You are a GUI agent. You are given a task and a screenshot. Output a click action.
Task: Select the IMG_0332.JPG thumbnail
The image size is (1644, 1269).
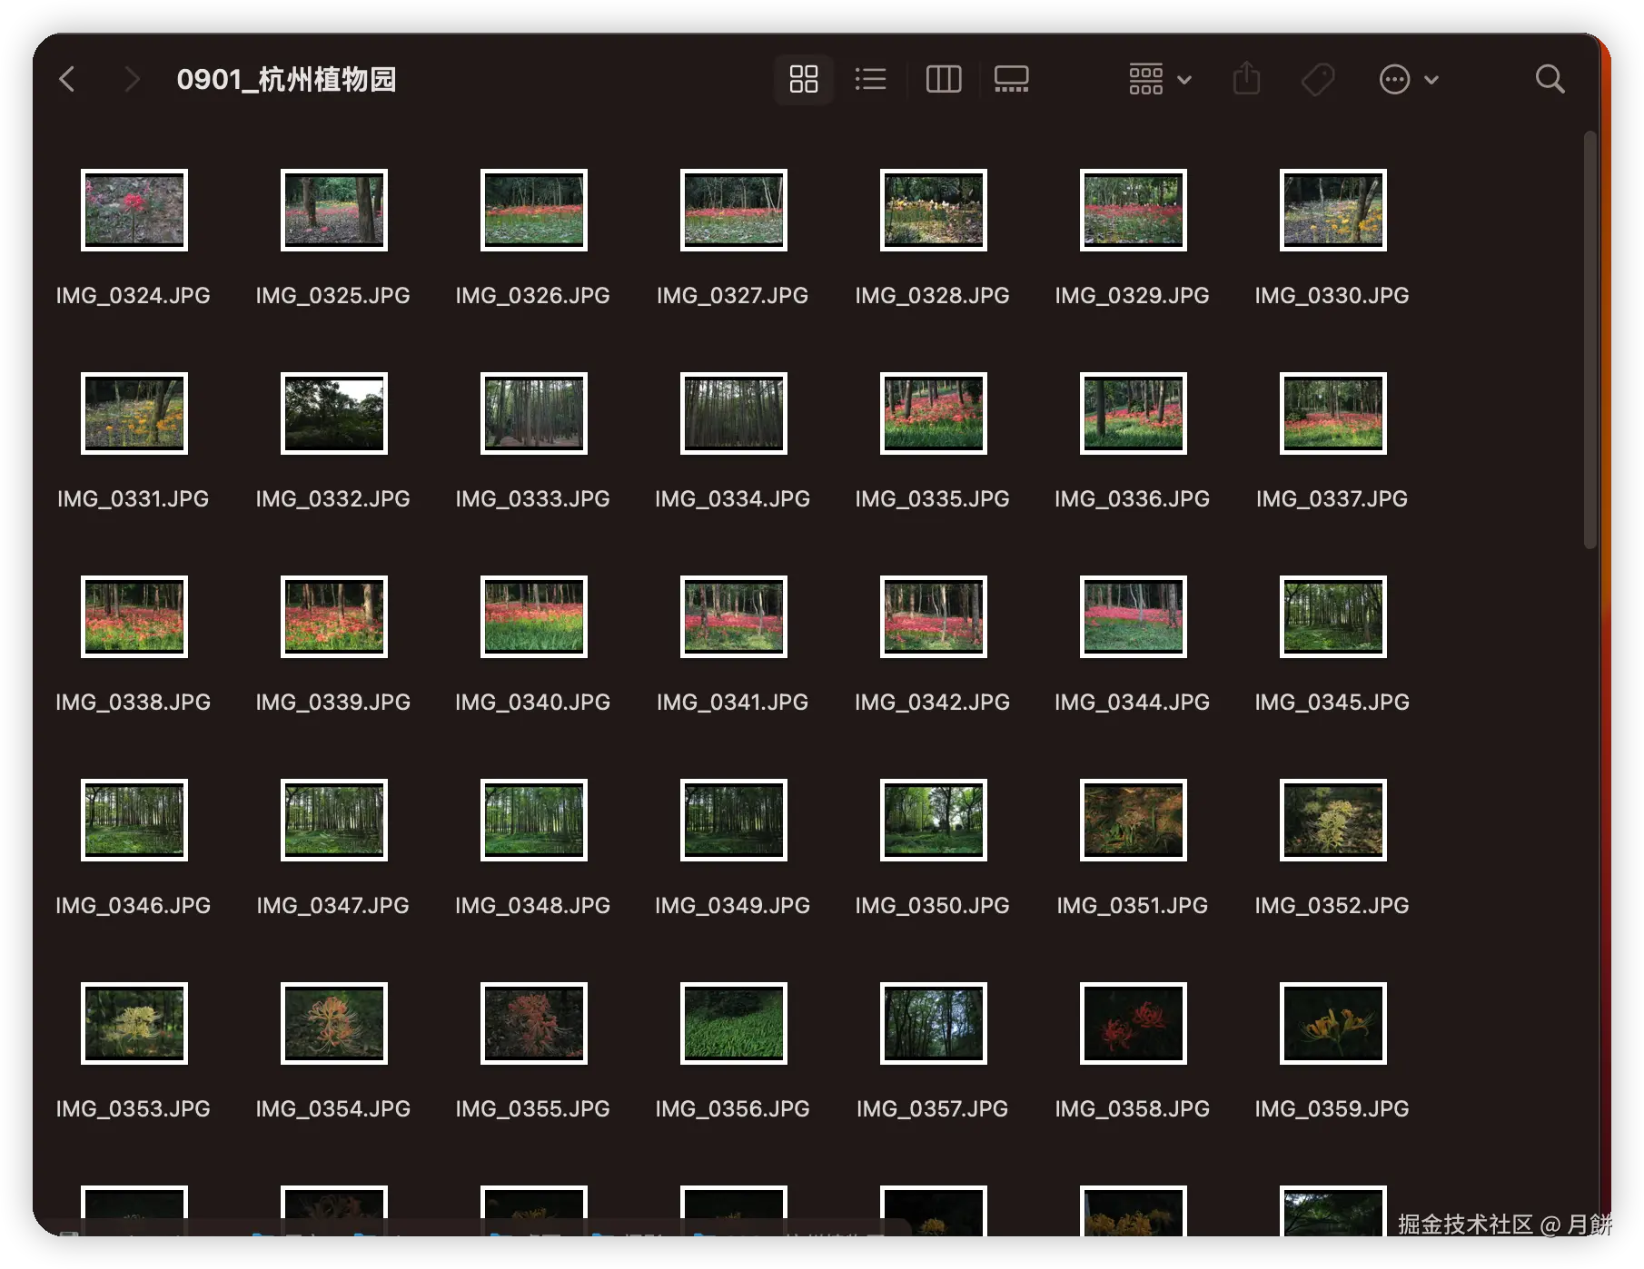334,413
